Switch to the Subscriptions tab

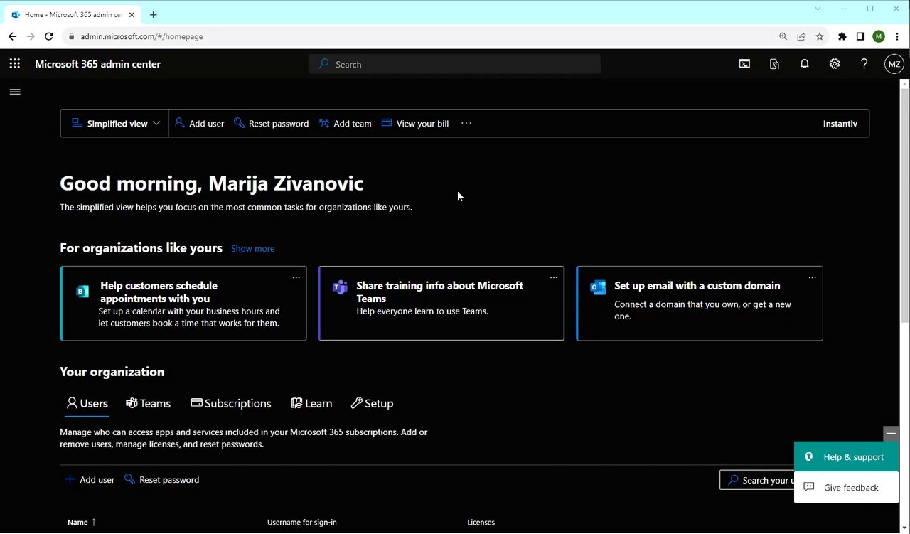pos(231,403)
